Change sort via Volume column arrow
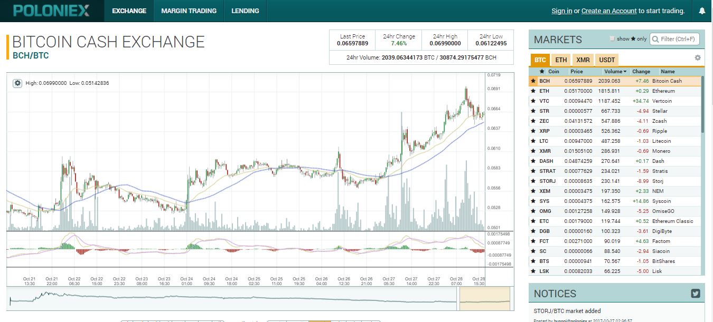The width and height of the screenshot is (713, 322). pos(625,72)
